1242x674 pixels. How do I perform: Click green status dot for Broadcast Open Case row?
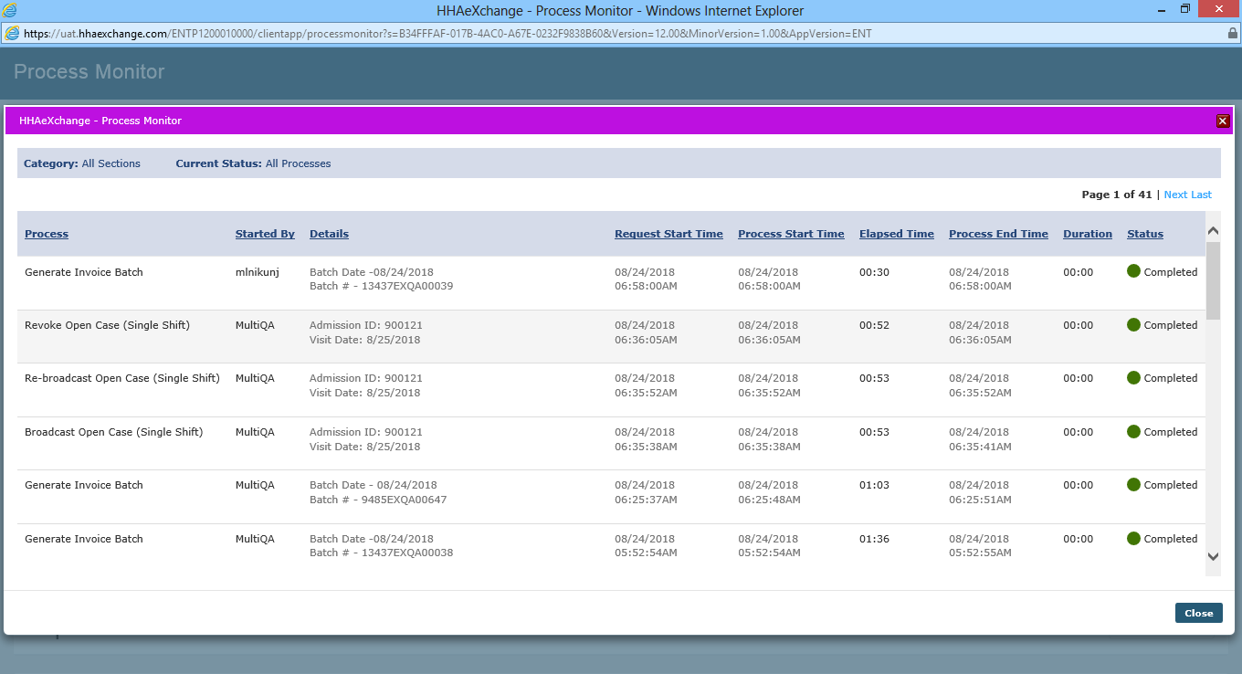click(1133, 431)
